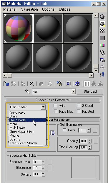Enable the 2-Sided checkbox

tap(79, 106)
